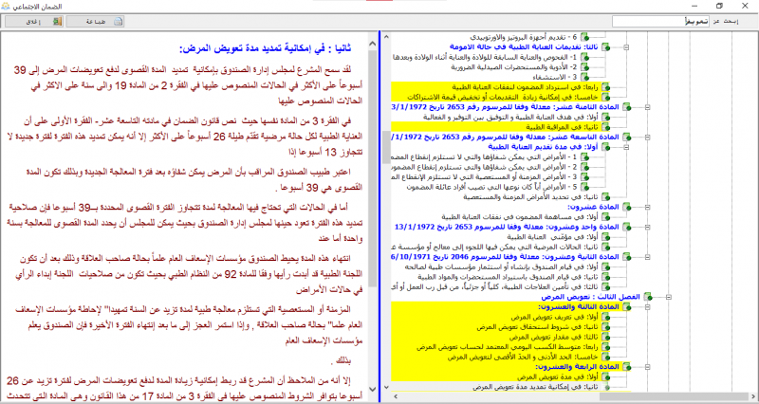Click icon of 'المادة واحد وعشرون' node
This screenshot has height=404, width=759.
point(627,227)
